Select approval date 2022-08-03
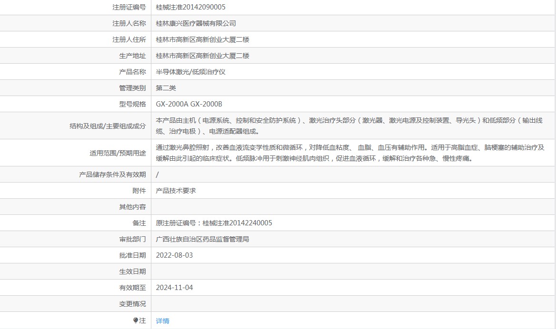The image size is (556, 329). click(x=174, y=255)
